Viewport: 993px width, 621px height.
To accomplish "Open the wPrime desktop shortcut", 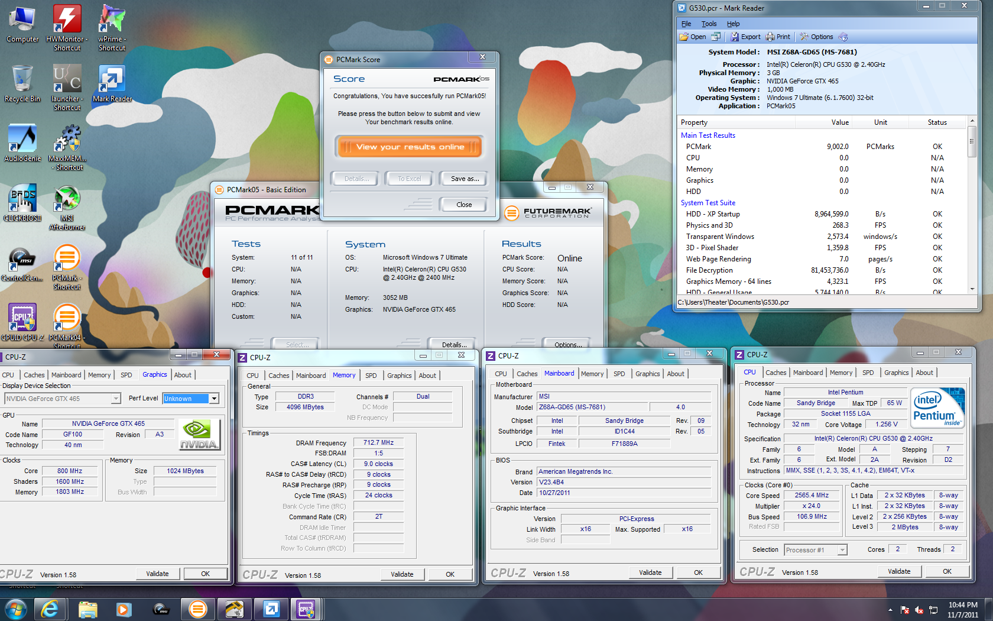I will (112, 28).
